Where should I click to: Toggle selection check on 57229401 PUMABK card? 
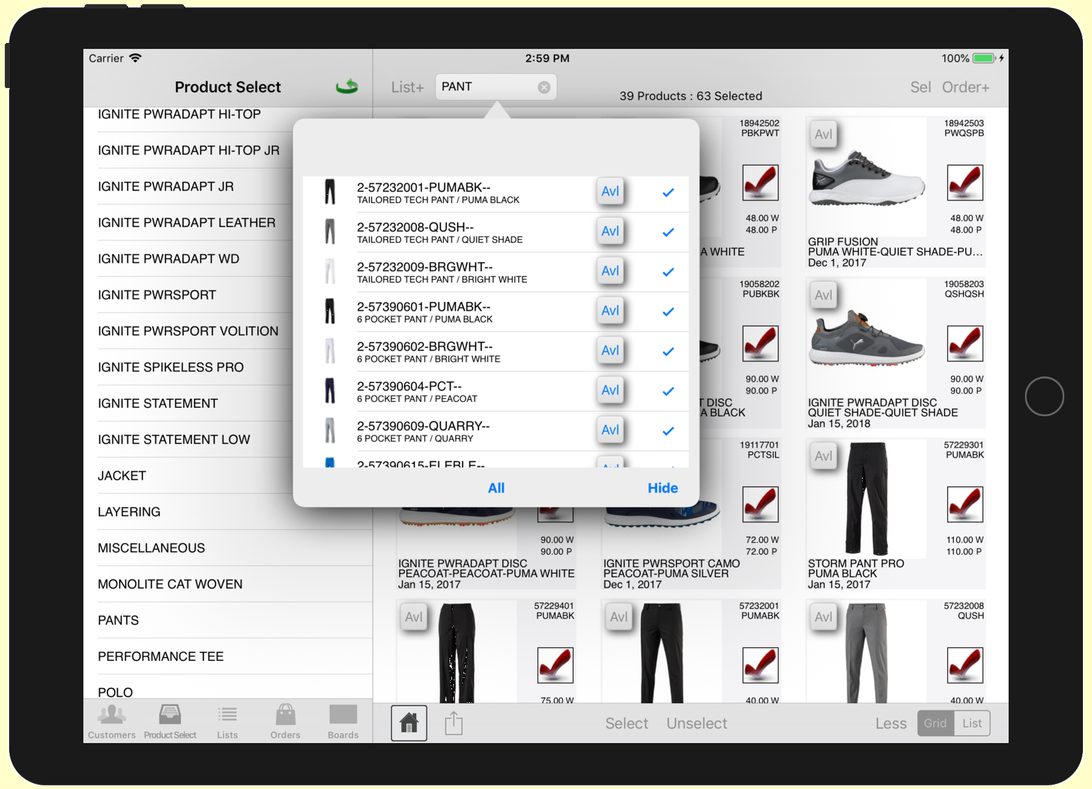555,665
